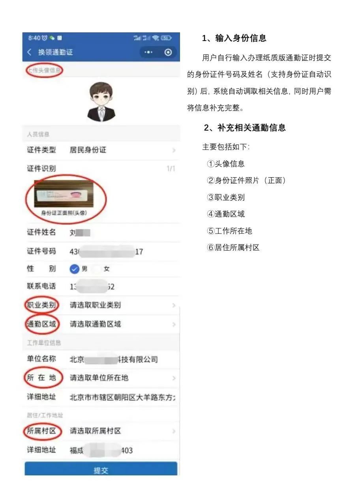Screen dimensions: 349x503
Task: Tap the back arrow beside 换领通勤证
Action: 29,52
